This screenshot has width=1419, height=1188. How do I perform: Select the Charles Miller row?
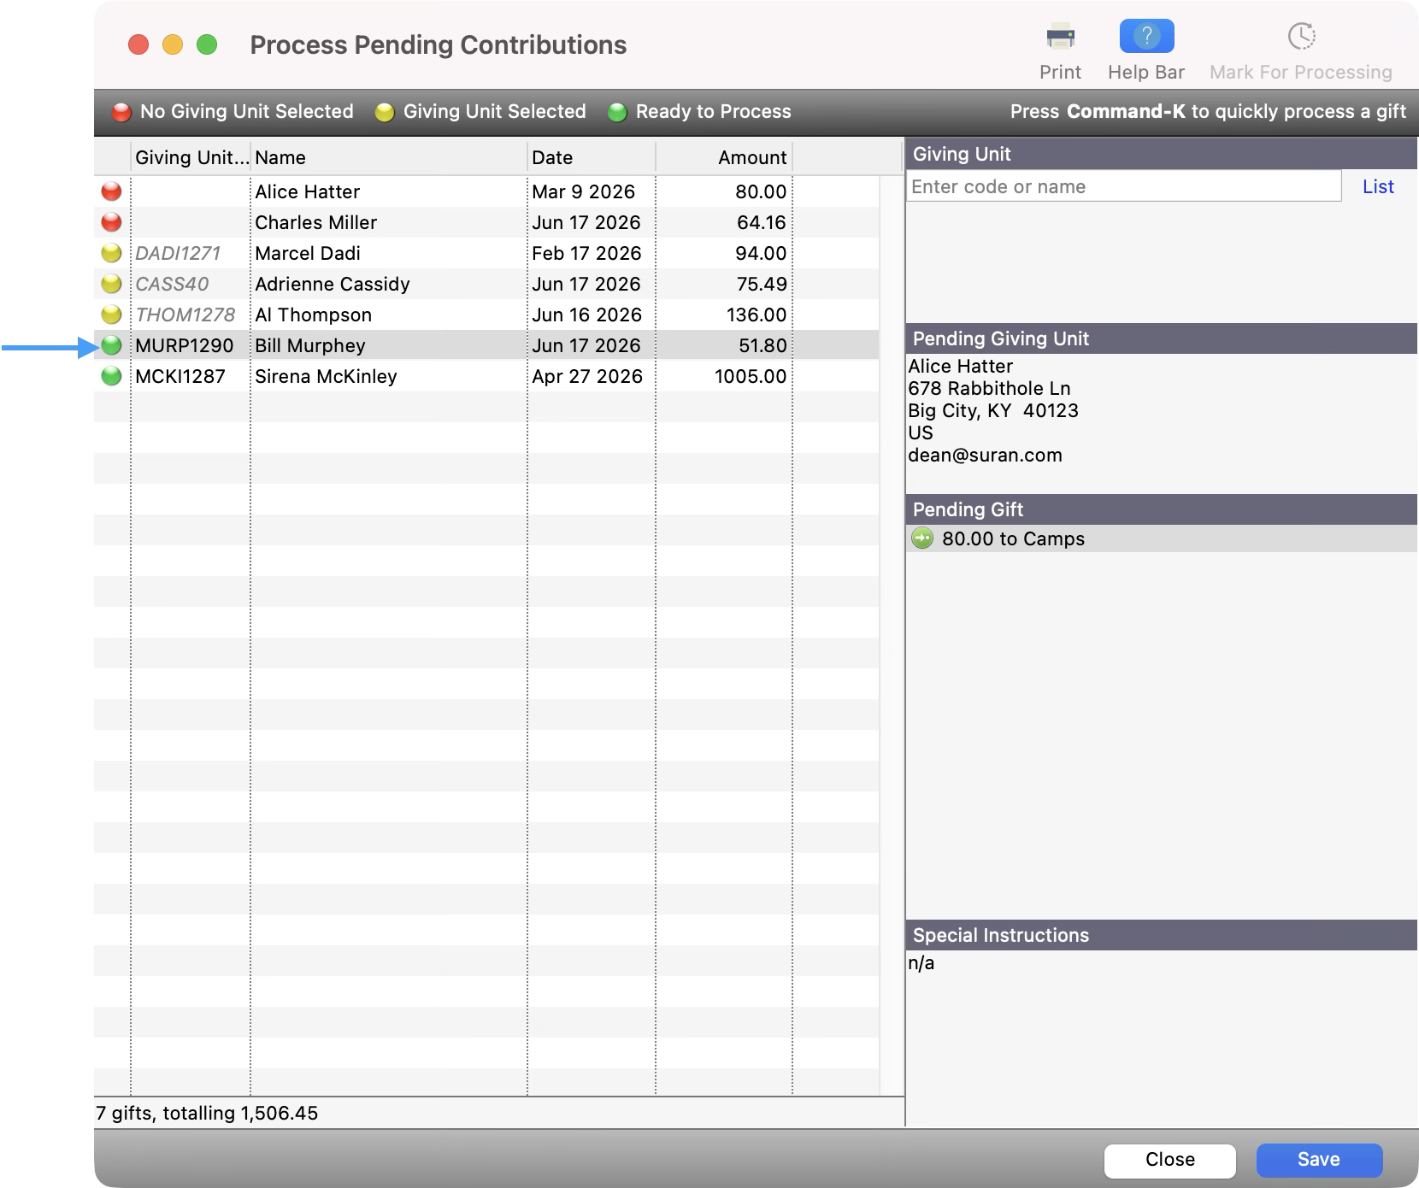[486, 222]
